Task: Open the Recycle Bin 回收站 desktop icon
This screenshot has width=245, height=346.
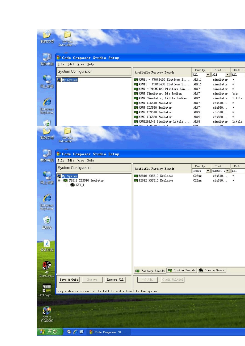Action: (47, 223)
